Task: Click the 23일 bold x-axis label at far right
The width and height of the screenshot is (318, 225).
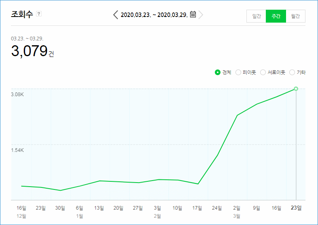Action: click(x=296, y=208)
